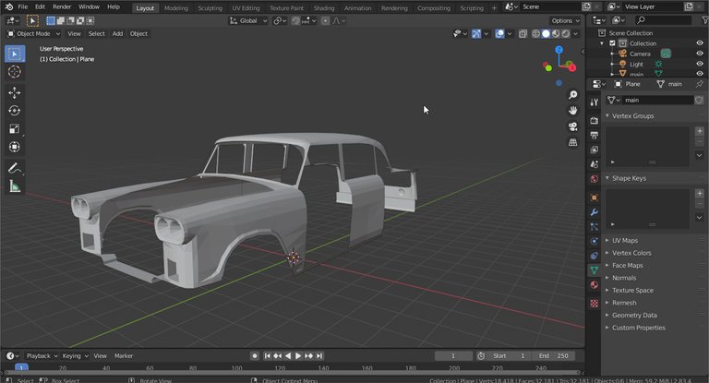Image resolution: width=709 pixels, height=383 pixels.
Task: Hide the Camera object in outliner
Action: point(700,54)
